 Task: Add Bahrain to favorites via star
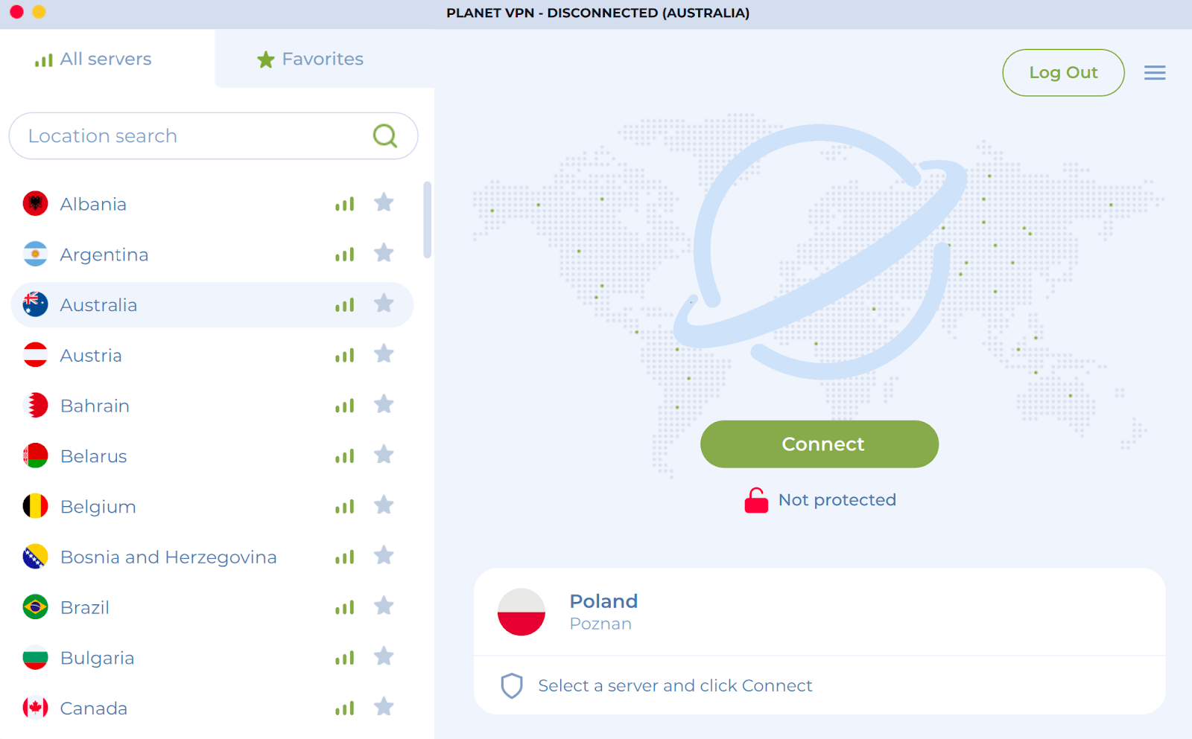(x=384, y=404)
